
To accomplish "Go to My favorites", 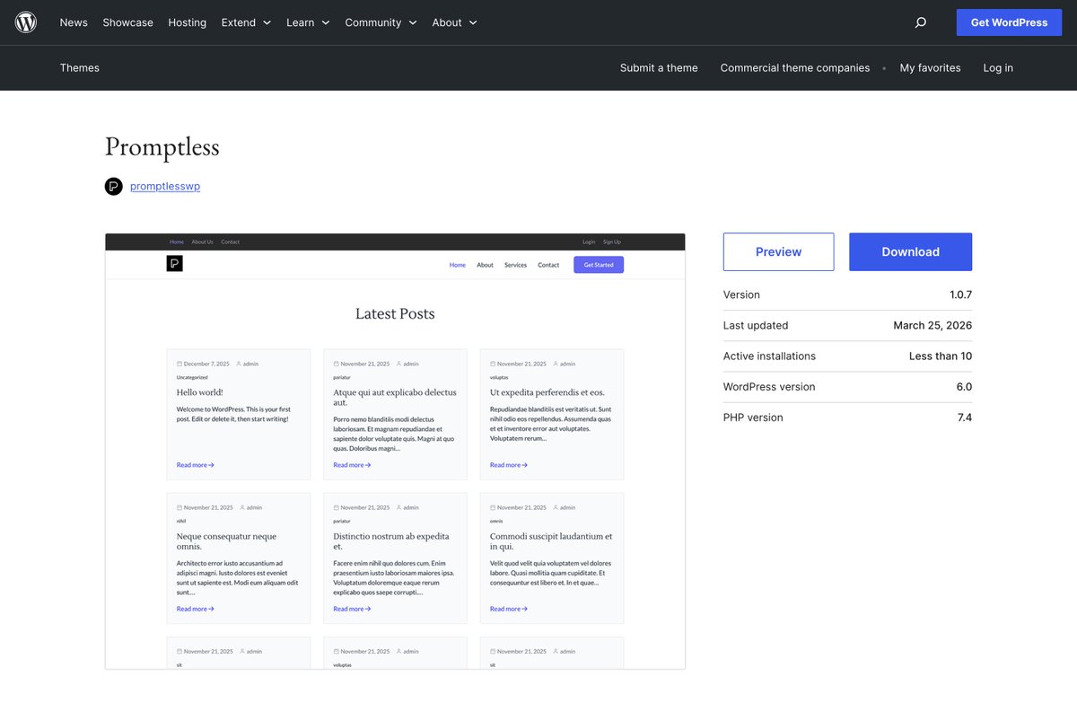I will coord(930,68).
